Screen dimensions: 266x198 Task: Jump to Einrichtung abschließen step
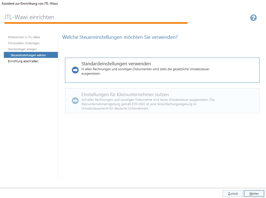coord(23,61)
